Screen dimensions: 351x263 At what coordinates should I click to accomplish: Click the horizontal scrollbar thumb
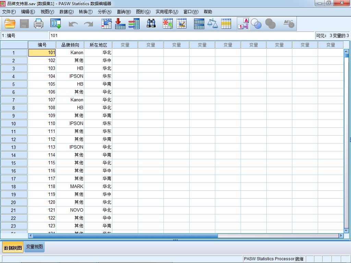125,236
